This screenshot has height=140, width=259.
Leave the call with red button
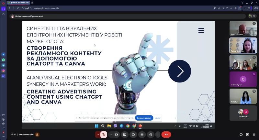coord(166,135)
